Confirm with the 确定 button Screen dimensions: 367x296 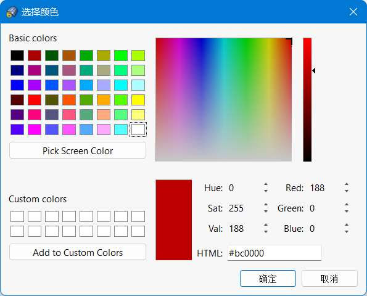pyautogui.click(x=268, y=279)
